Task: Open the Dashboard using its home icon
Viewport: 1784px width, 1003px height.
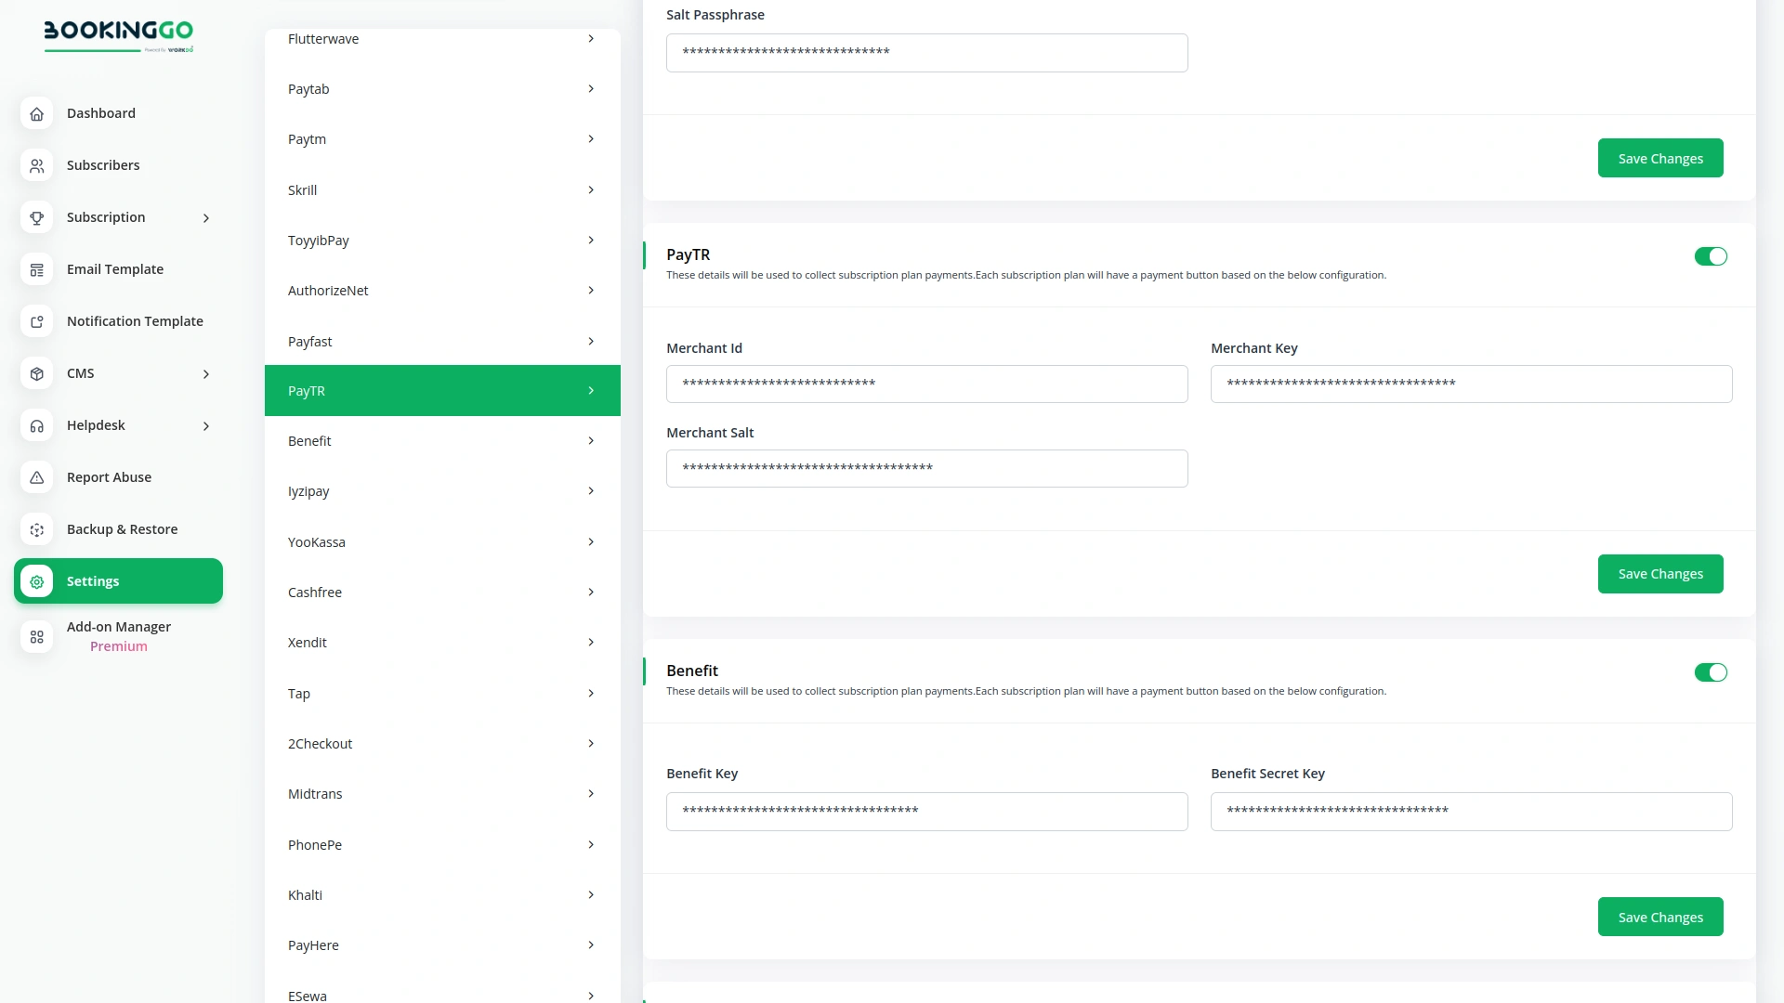Action: [36, 113]
